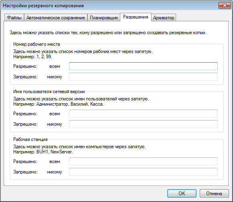This screenshot has width=233, height=202.
Task: Open the Автоматическое сохранение tab
Action: click(56, 18)
